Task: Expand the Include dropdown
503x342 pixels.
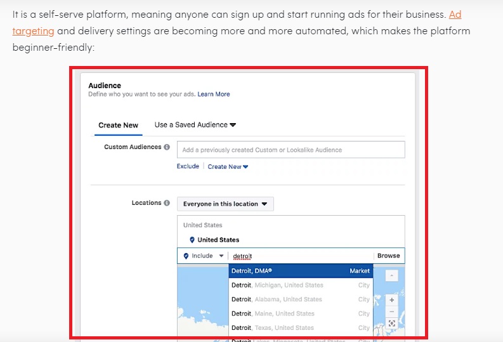Action: point(221,256)
